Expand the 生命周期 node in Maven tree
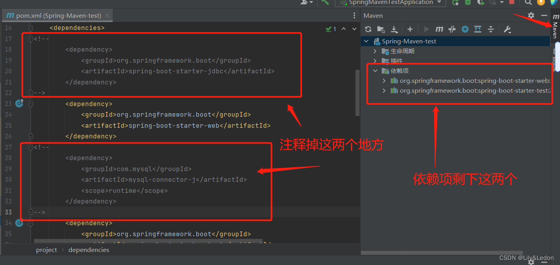This screenshot has height=265, width=560. click(375, 51)
